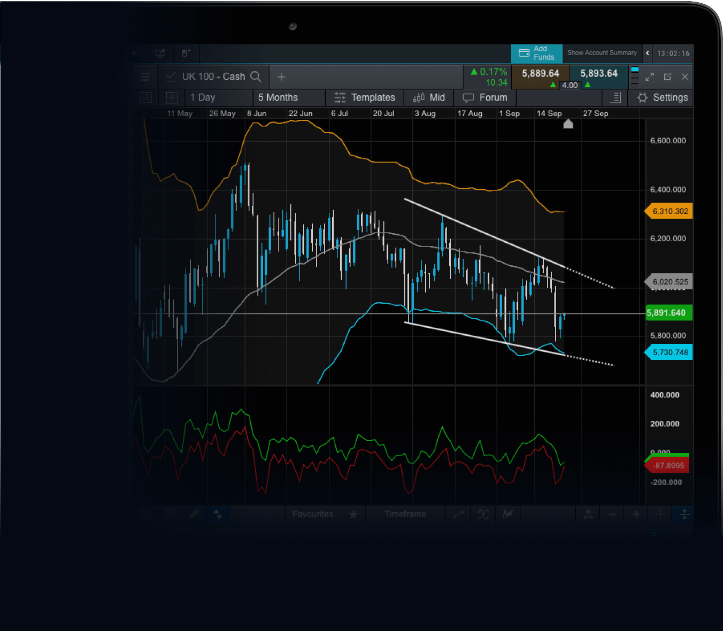Click the Add Funds button

tap(536, 53)
